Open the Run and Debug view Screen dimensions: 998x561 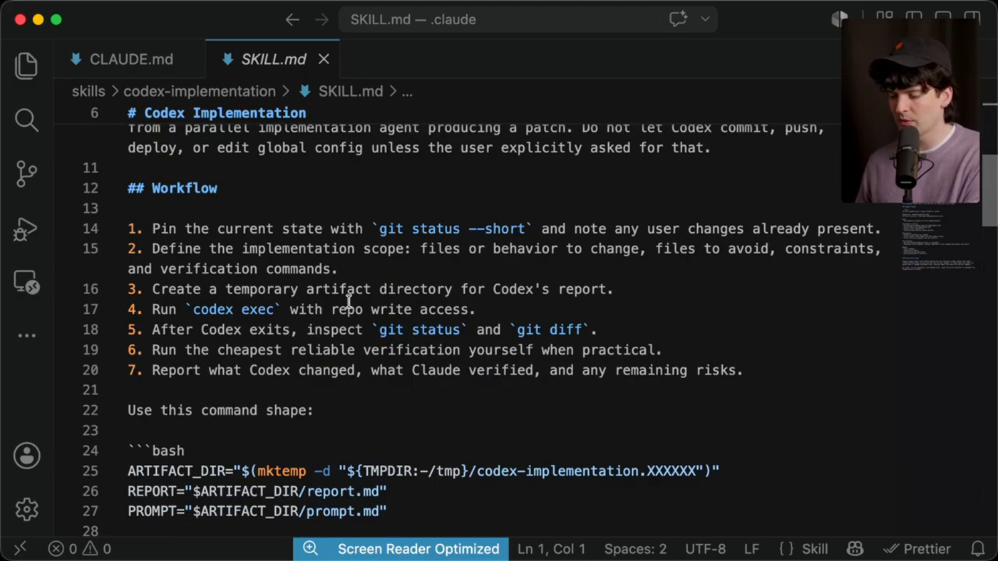(26, 229)
